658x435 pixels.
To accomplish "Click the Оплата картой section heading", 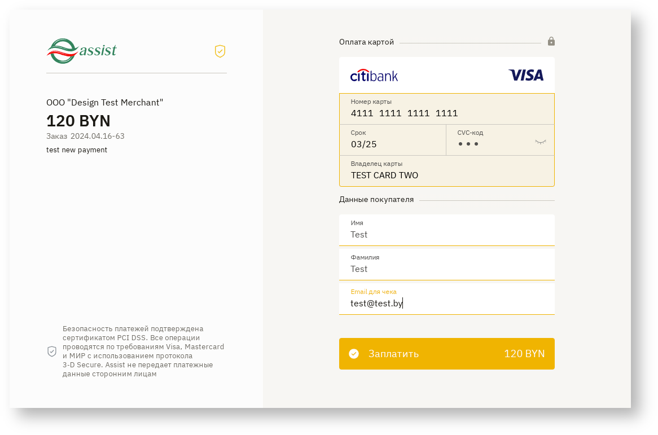I will click(367, 42).
